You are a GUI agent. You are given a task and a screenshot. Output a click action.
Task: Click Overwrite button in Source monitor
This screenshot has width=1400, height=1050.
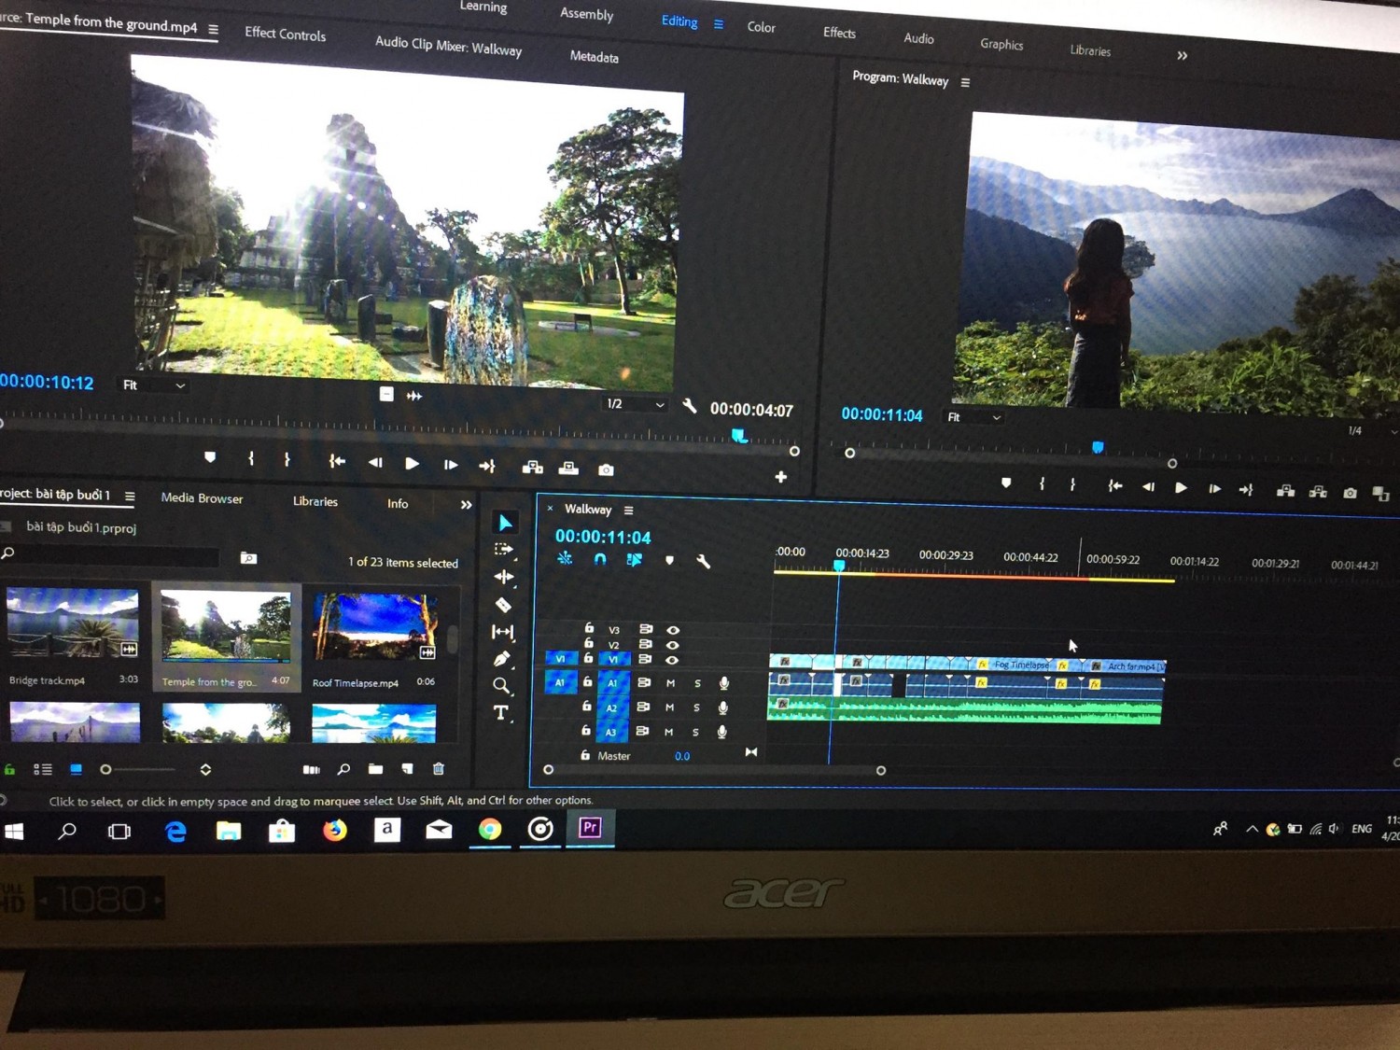(x=568, y=468)
